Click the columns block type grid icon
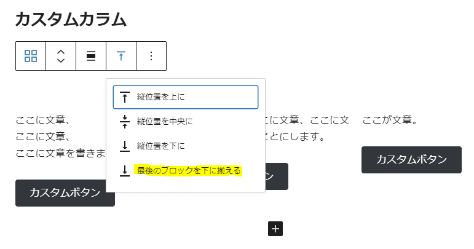This screenshot has height=249, width=474. point(31,56)
